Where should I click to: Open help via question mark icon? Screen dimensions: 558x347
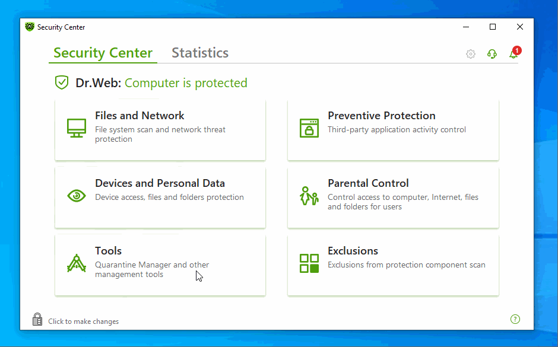[x=515, y=319]
